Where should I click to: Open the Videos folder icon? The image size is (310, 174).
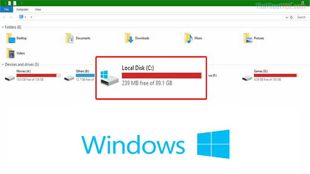click(x=10, y=53)
